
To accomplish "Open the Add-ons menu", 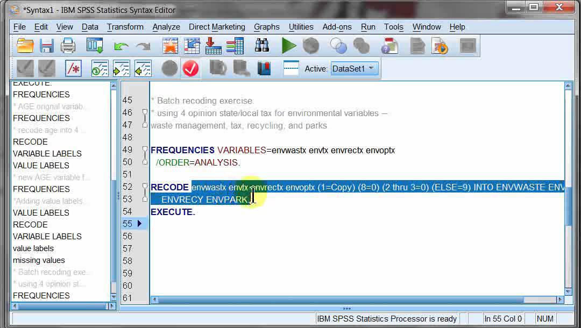I will coord(337,27).
